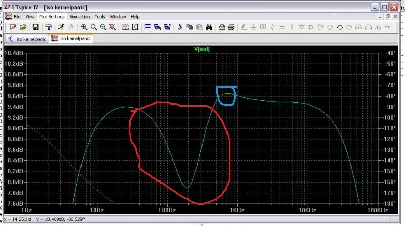The width and height of the screenshot is (405, 226).
Task: Click the Save disk icon
Action: pos(36,27)
